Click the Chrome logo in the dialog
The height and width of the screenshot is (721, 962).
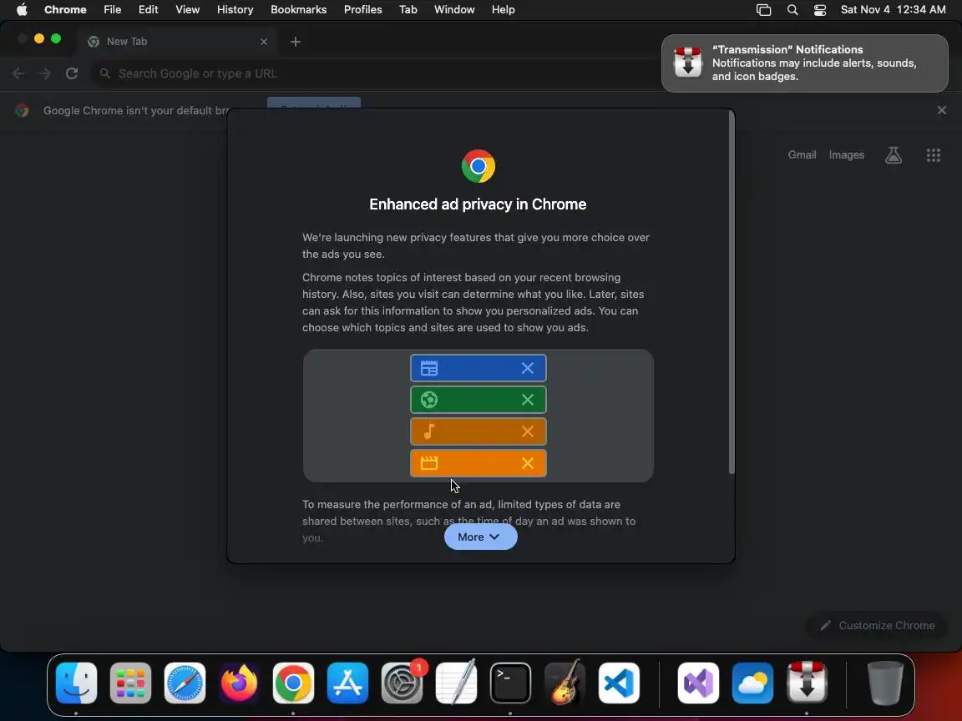point(478,166)
